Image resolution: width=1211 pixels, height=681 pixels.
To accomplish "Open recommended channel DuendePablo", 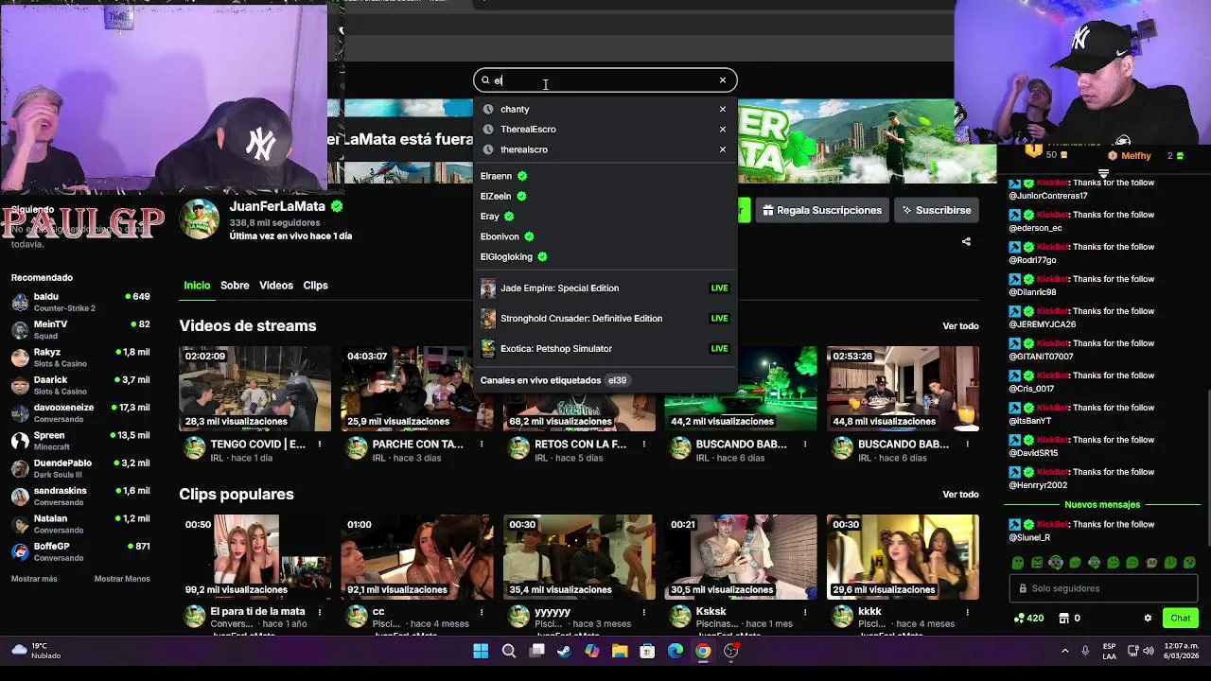I will [x=80, y=468].
